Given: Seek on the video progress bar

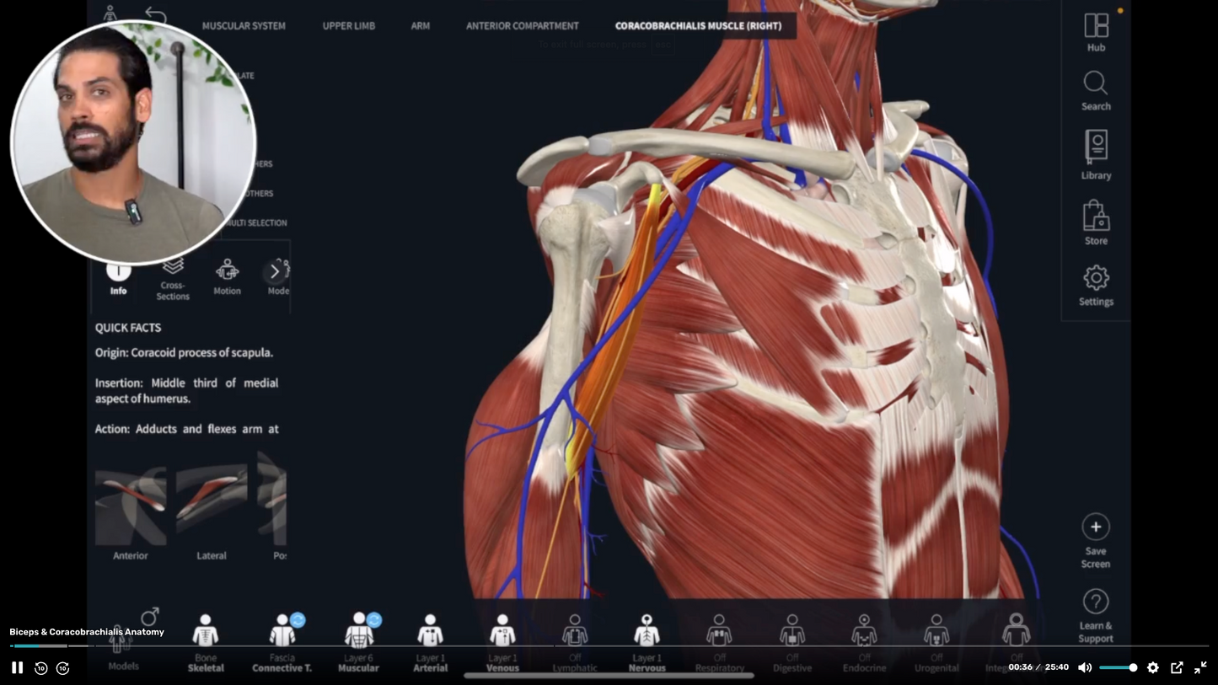Looking at the screenshot, I should click(x=609, y=646).
